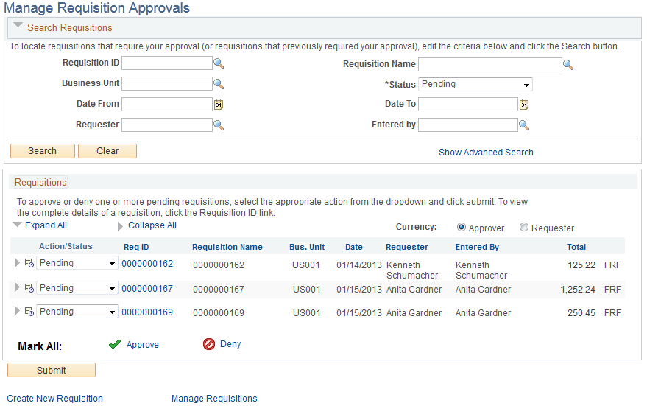This screenshot has height=406, width=647.
Task: Click the Collapse All link
Action: [152, 225]
